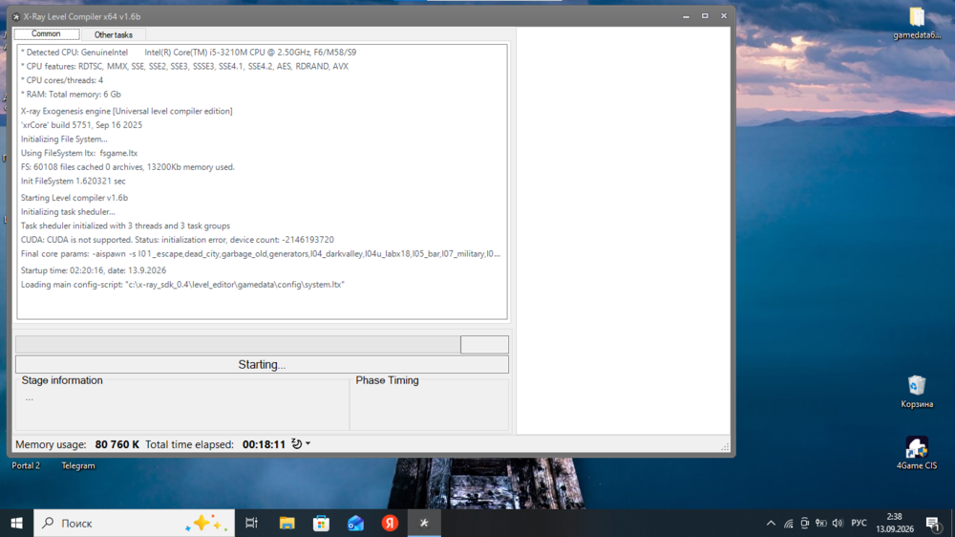
Task: Open the volume tray icon
Action: tap(838, 523)
